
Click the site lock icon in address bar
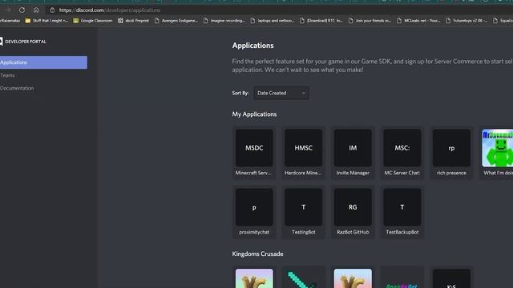pyautogui.click(x=52, y=10)
